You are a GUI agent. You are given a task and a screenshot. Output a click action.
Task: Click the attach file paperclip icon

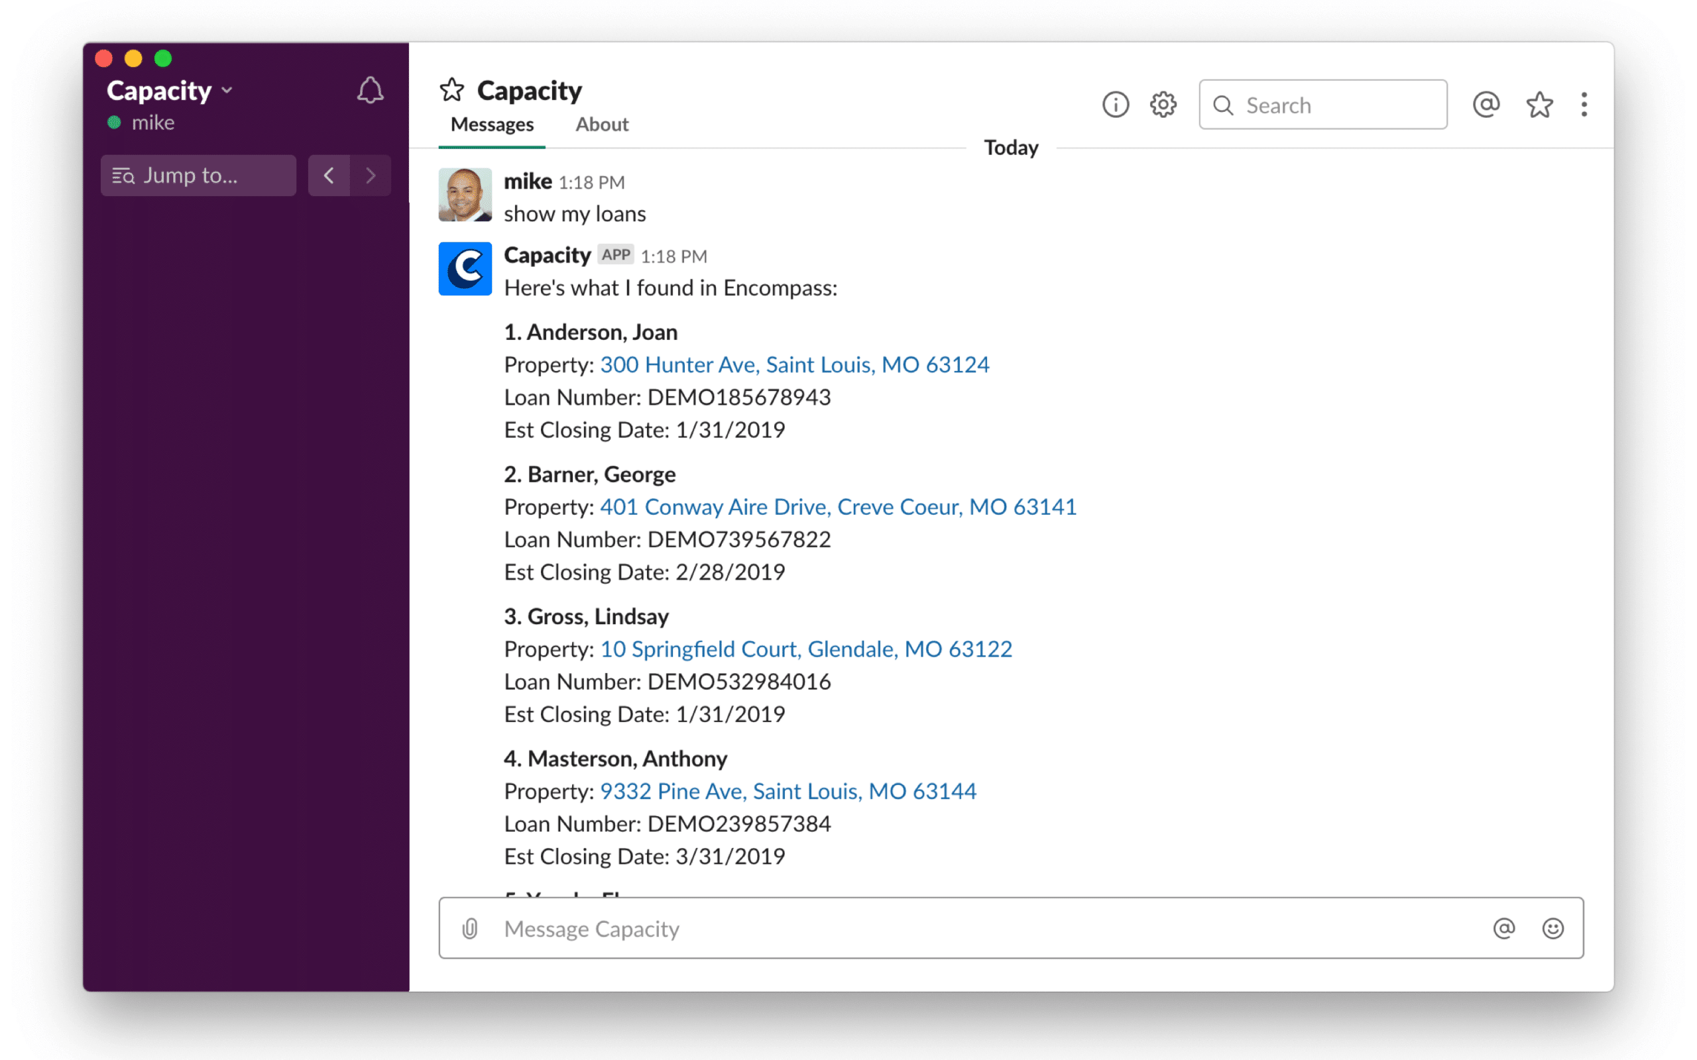point(470,928)
